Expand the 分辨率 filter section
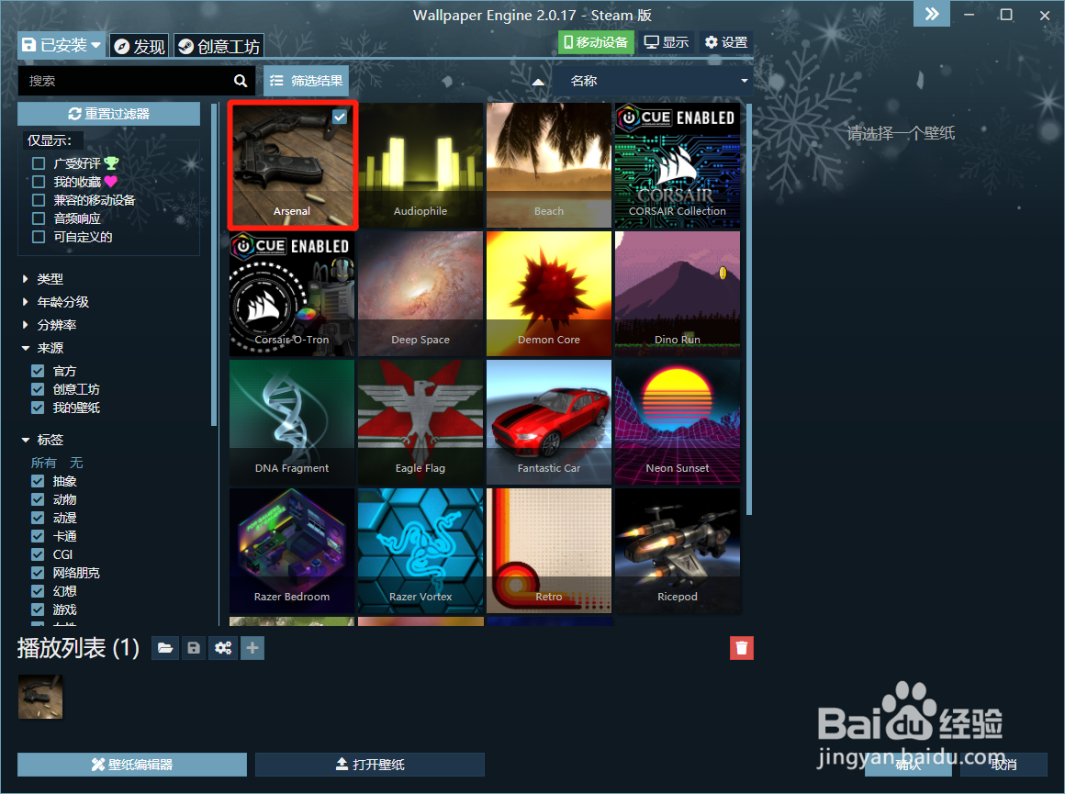This screenshot has width=1065, height=794. tap(49, 325)
